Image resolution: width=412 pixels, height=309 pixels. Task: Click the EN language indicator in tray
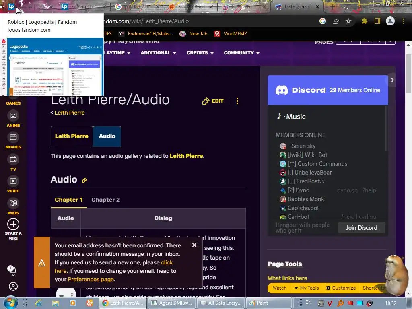coord(308,303)
